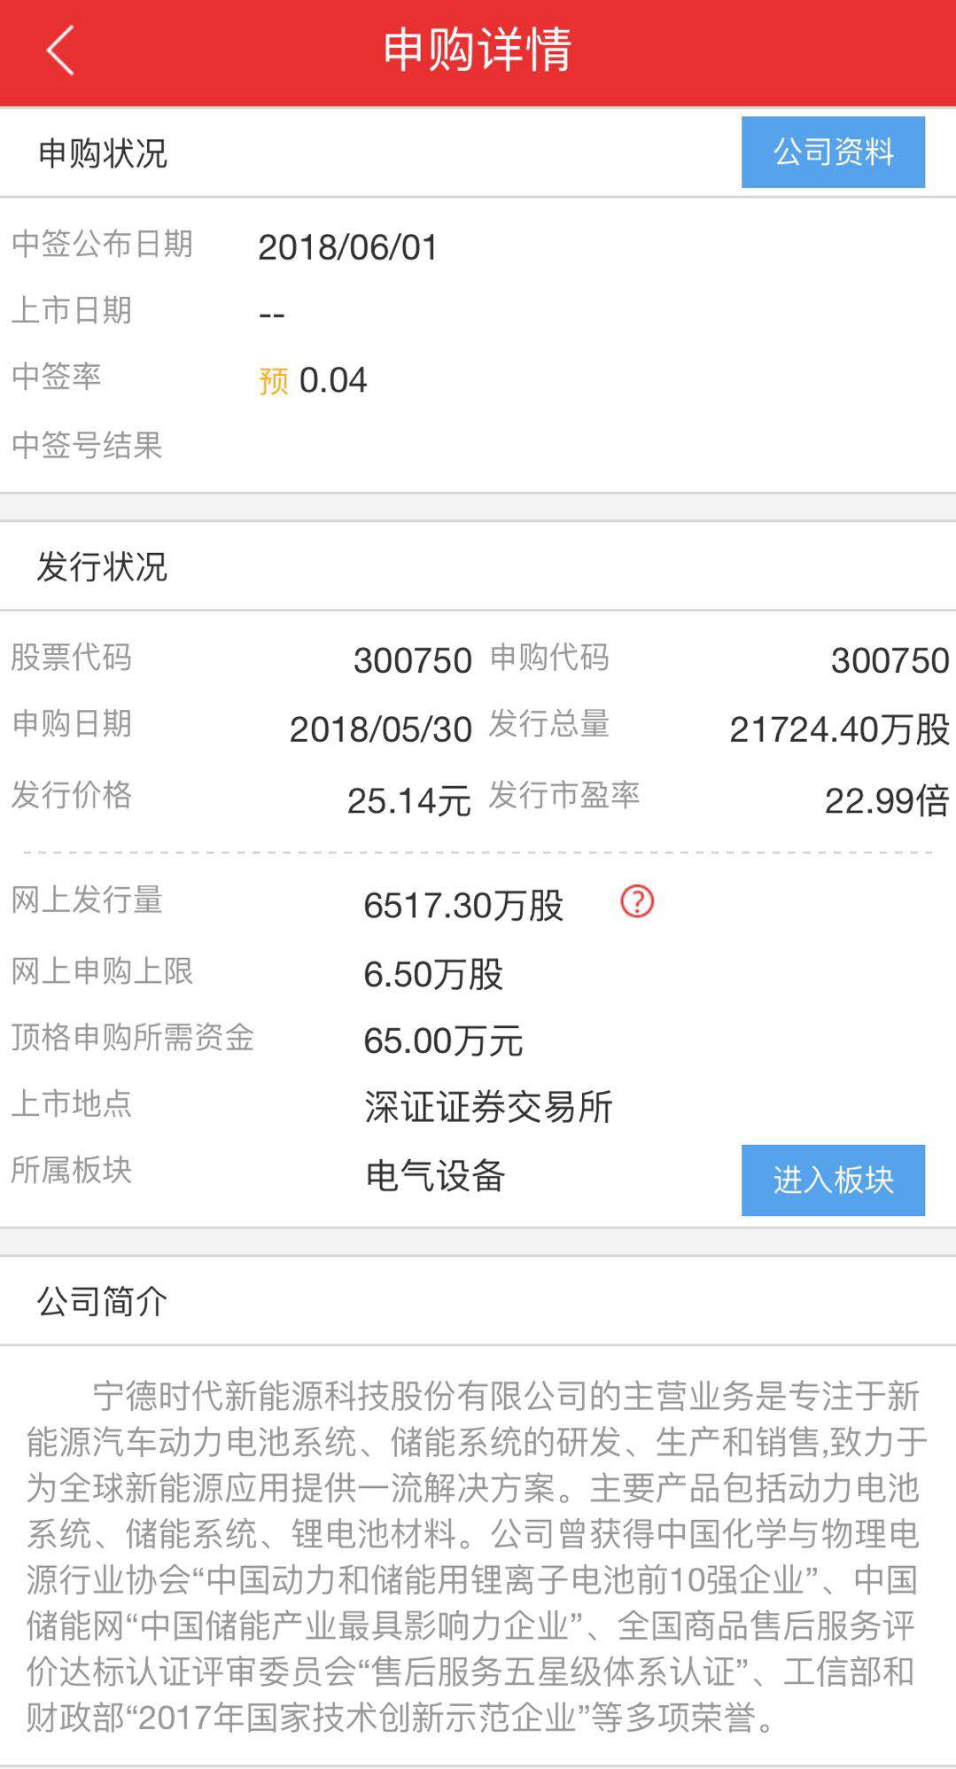The image size is (956, 1769).
Task: Tap the orange 预 estimate marker
Action: (x=274, y=381)
